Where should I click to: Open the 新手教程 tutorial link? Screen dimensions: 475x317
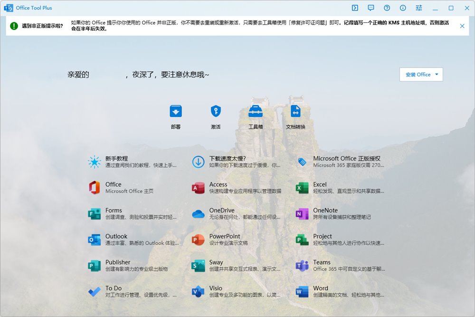click(x=116, y=159)
